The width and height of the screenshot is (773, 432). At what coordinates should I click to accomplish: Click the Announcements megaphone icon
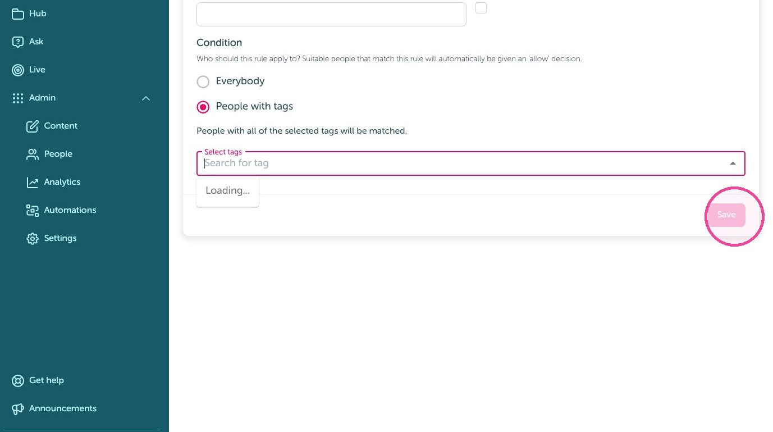tap(18, 408)
